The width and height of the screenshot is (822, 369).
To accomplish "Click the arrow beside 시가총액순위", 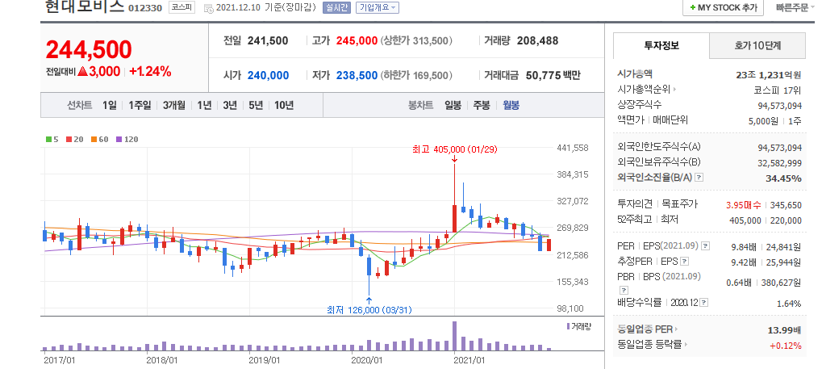I will [674, 90].
